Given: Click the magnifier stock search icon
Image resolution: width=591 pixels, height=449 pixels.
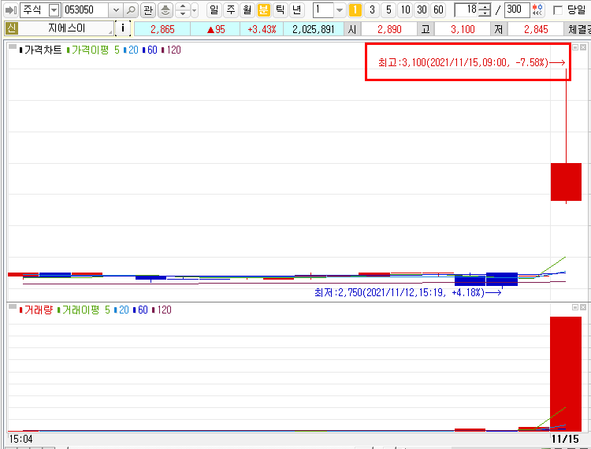Looking at the screenshot, I should click(x=130, y=9).
